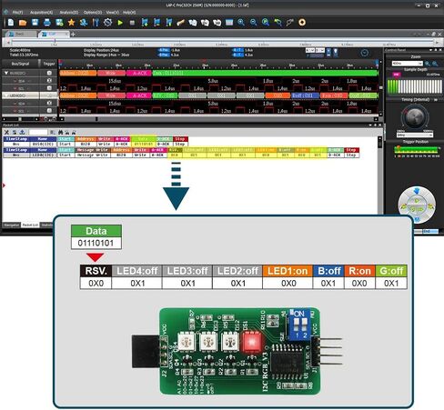The image size is (444, 410).
Task: Click the green undo arrow toolbar icon
Action: (x=277, y=23)
